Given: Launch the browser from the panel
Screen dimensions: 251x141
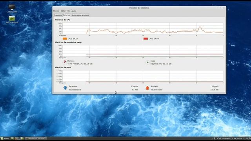Looking at the screenshot, I should tap(16, 138).
